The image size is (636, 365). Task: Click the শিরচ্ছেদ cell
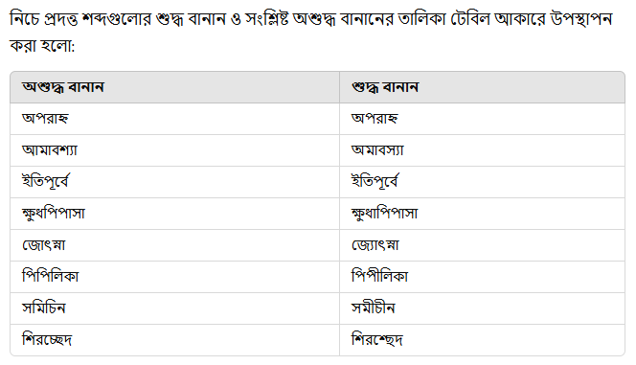(x=175, y=340)
